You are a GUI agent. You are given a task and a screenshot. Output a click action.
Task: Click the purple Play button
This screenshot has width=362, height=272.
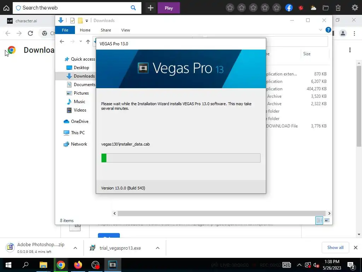[169, 8]
